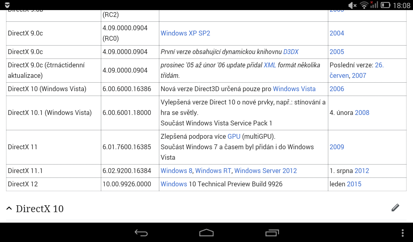
Task: Open the 2005 year link
Action: 337,52
